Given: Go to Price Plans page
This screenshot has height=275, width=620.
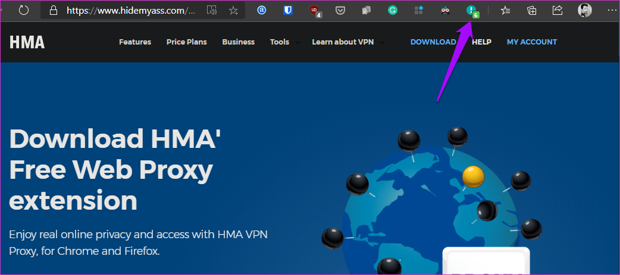Looking at the screenshot, I should (x=186, y=42).
